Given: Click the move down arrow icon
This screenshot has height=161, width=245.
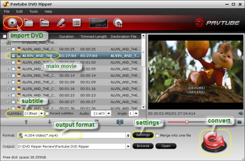Looking at the screenshot, I should tap(49, 122).
